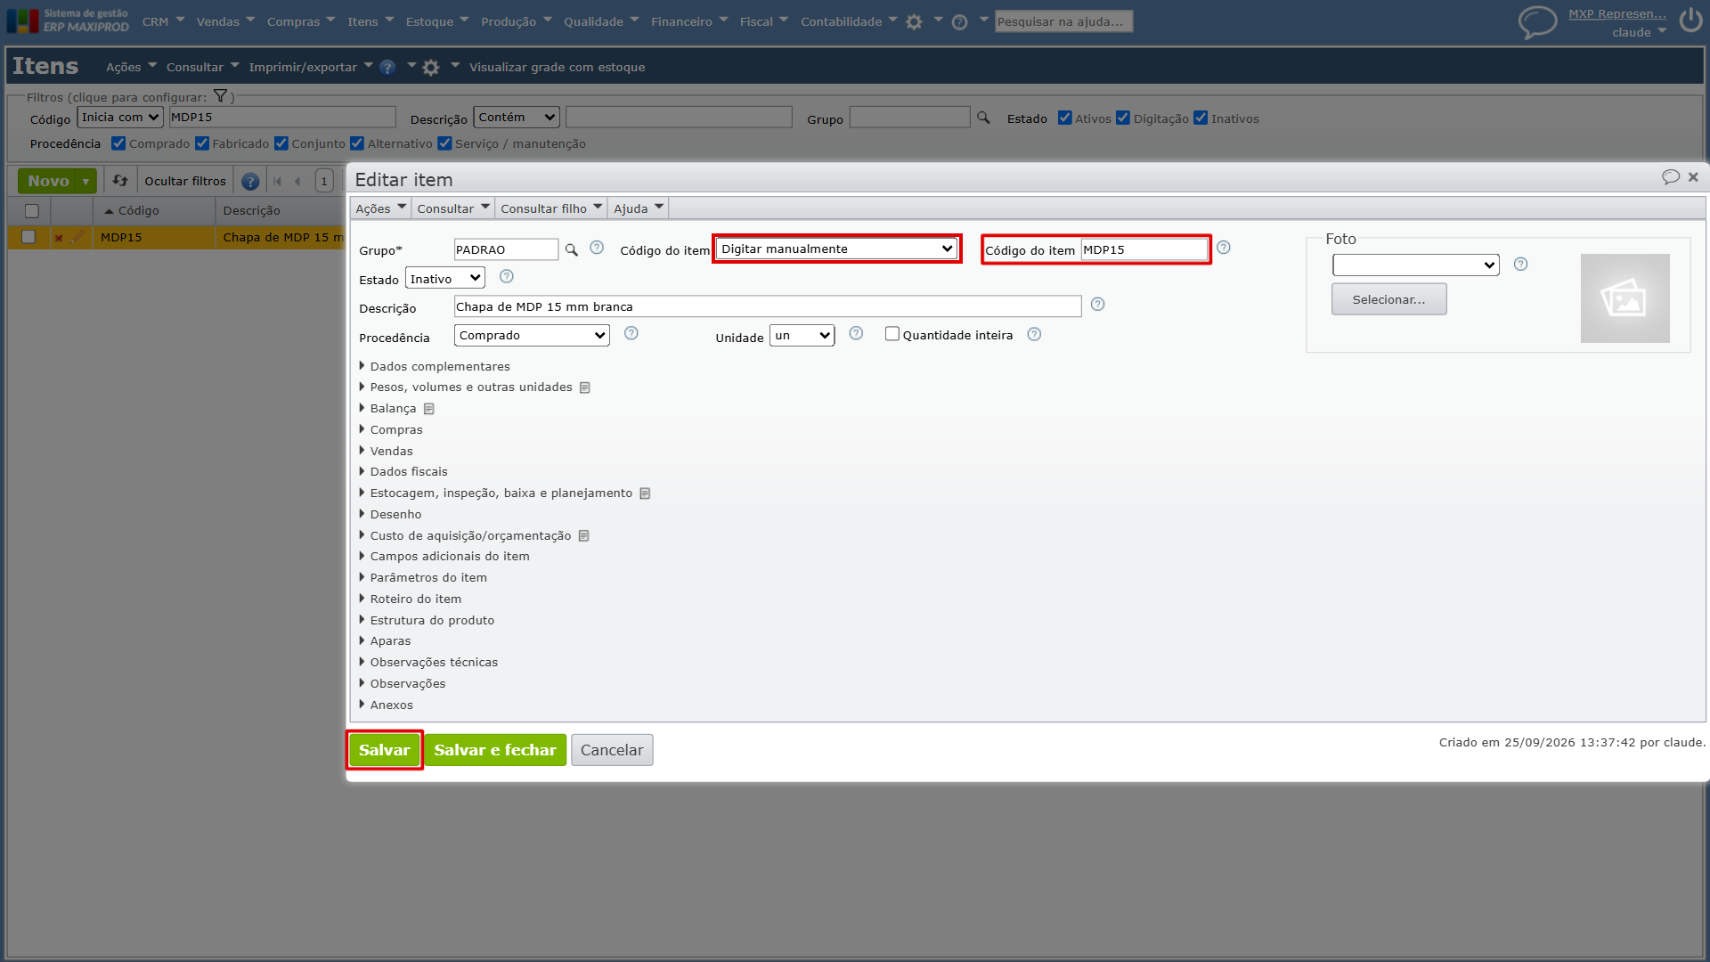Click the Selecionar photo button
The width and height of the screenshot is (1710, 962).
pos(1388,299)
